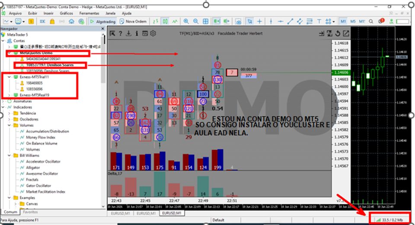Select the equidistant channel tool
This screenshot has height=225, width=415.
[x=300, y=22]
